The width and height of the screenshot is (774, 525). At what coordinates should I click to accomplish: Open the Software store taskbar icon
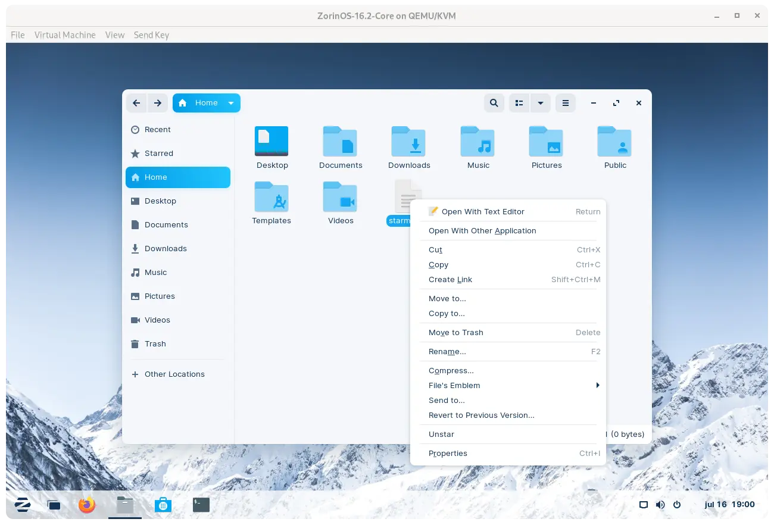pos(163,505)
